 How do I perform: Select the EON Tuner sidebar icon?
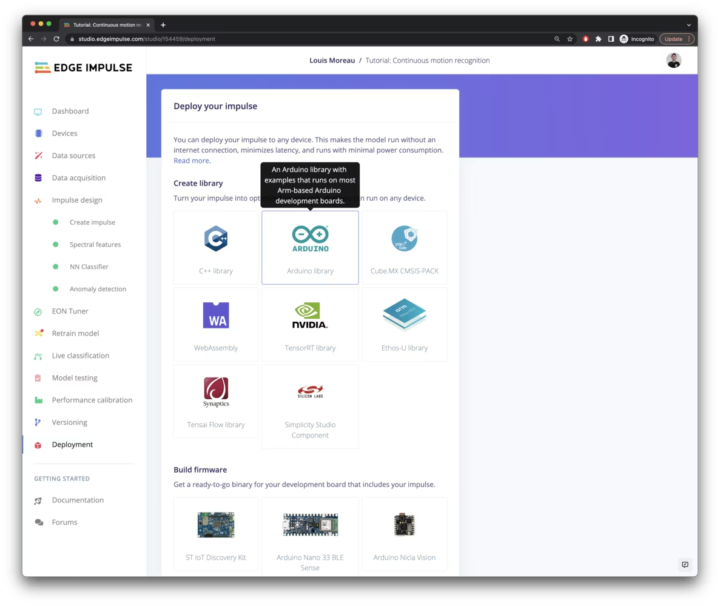pyautogui.click(x=38, y=311)
